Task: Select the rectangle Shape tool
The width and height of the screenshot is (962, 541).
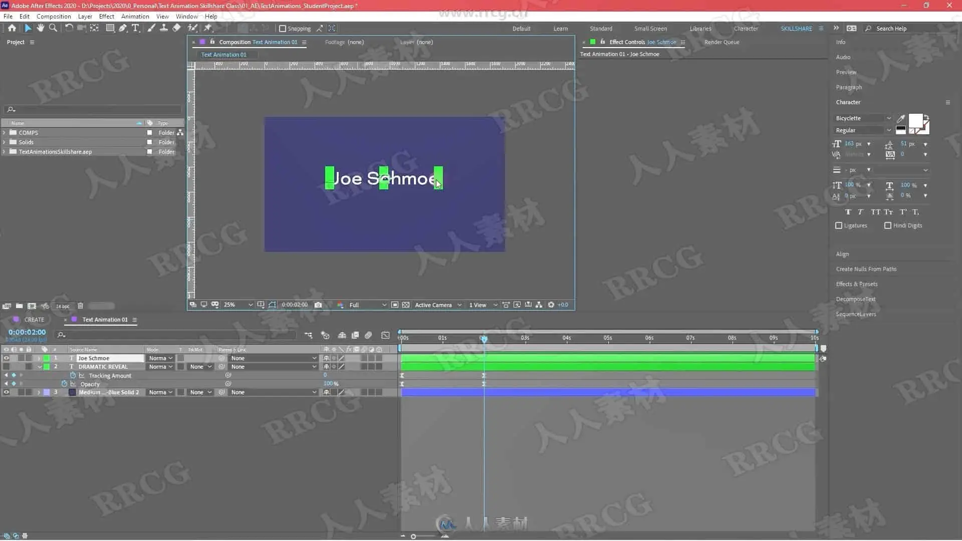Action: (x=110, y=28)
